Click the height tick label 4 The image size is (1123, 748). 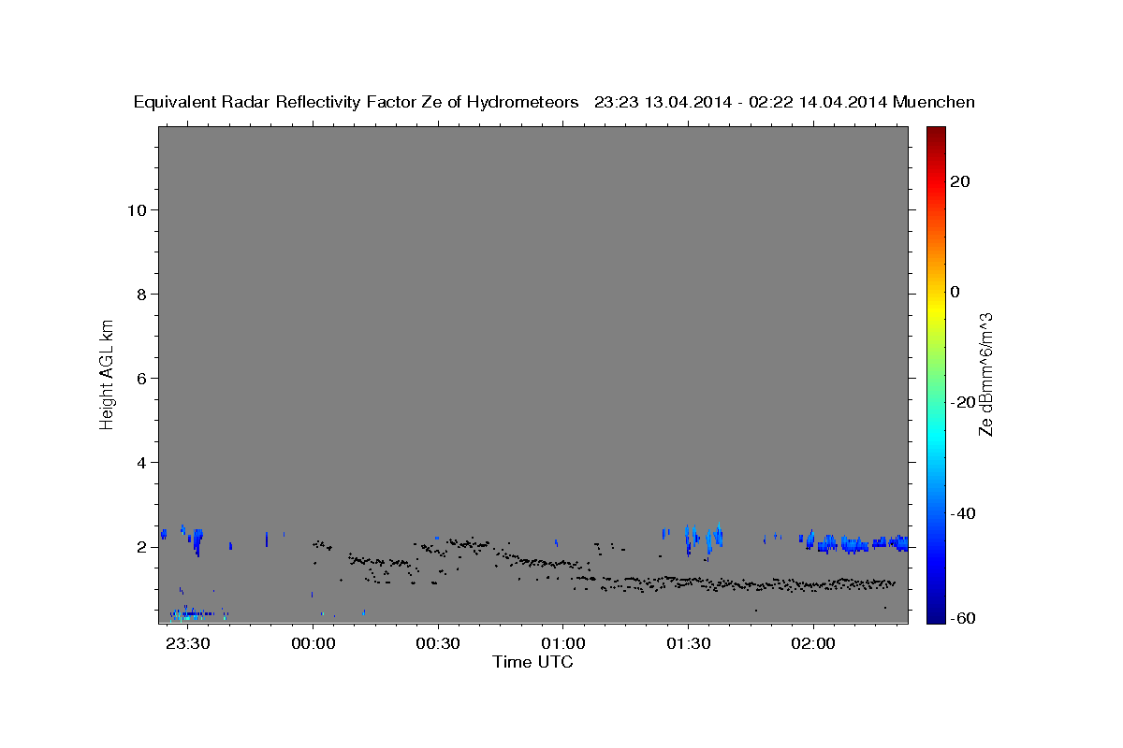coord(143,463)
